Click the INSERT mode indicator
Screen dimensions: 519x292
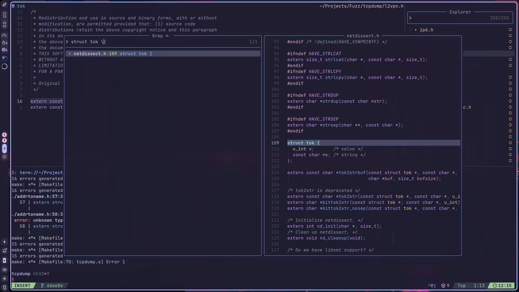pos(22,286)
